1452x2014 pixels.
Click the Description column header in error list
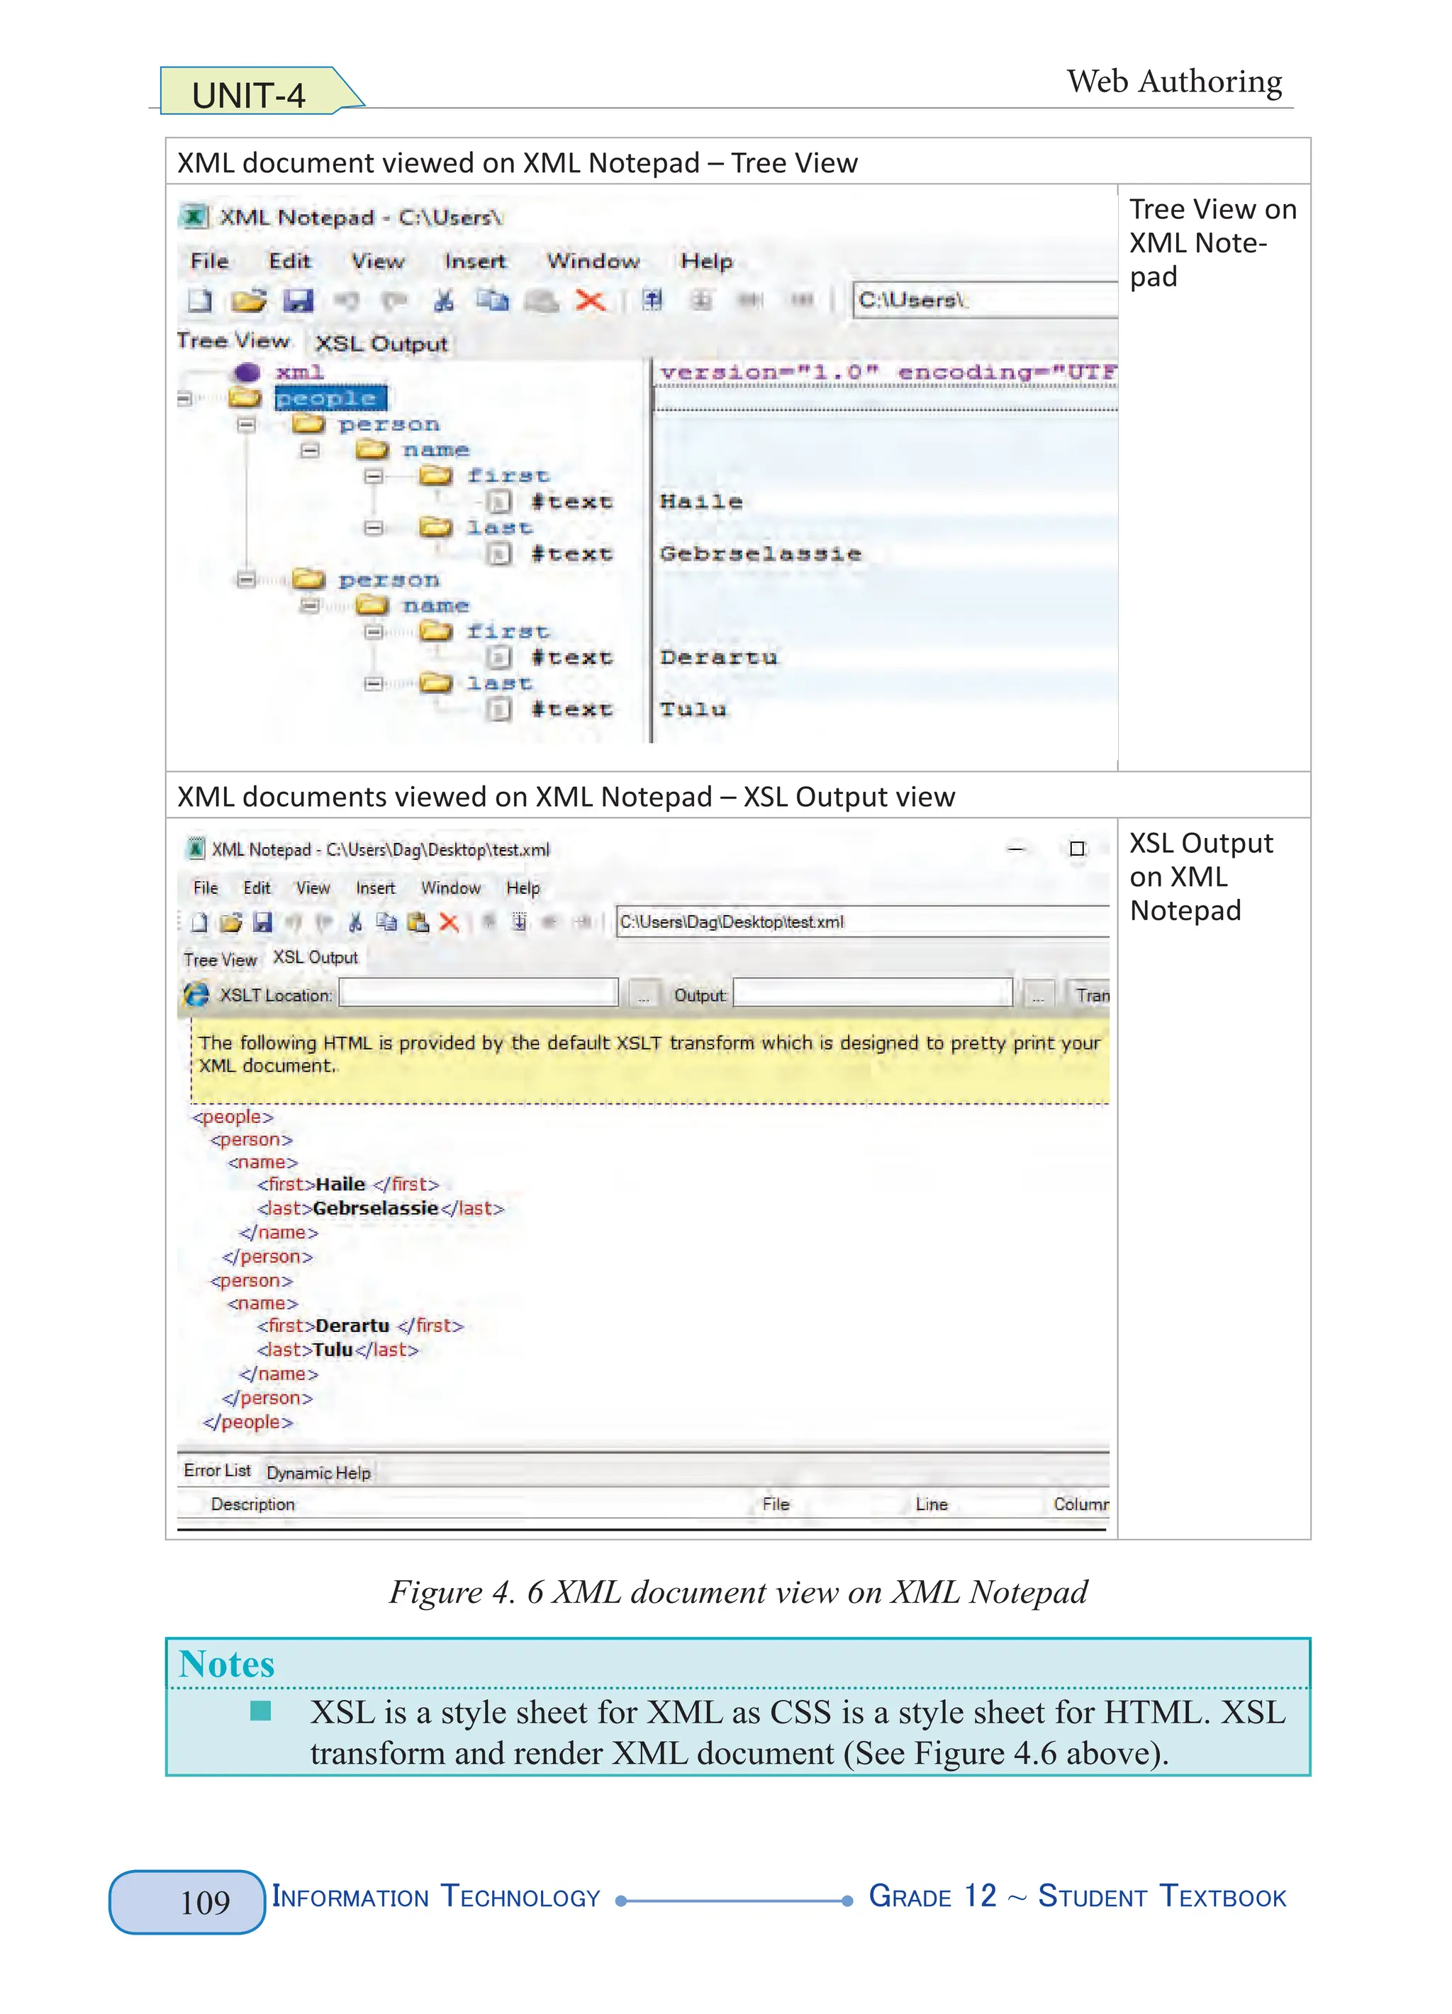(x=252, y=1504)
